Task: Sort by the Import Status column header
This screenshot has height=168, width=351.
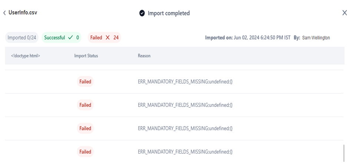Action: 86,56
